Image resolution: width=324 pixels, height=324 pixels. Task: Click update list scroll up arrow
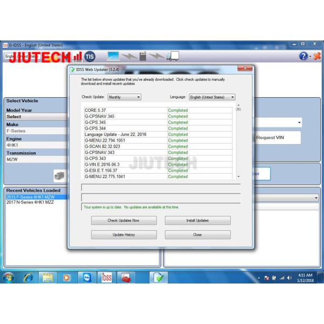pyautogui.click(x=239, y=105)
